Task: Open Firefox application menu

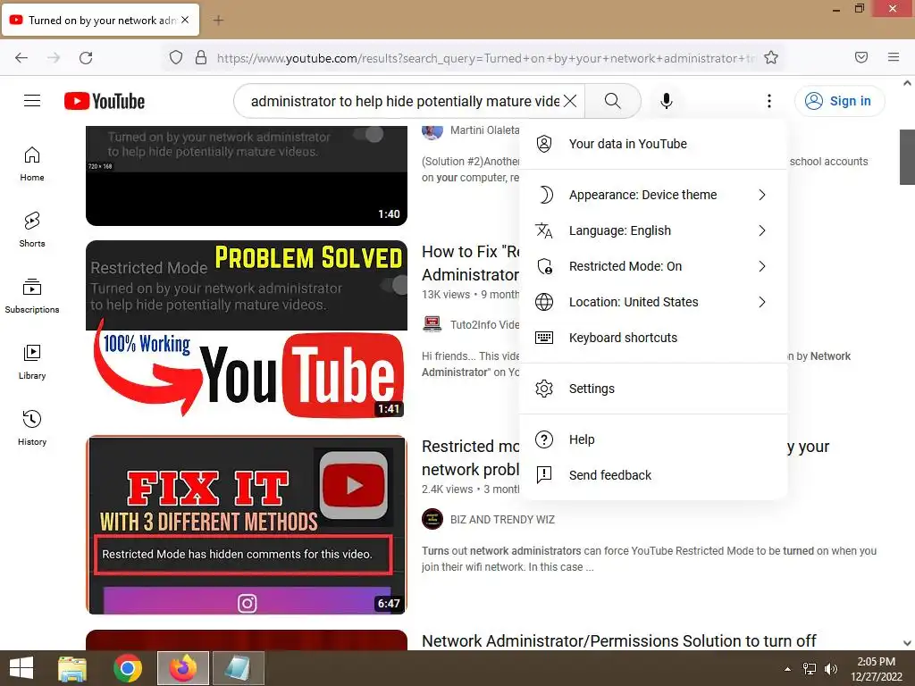Action: point(894,57)
